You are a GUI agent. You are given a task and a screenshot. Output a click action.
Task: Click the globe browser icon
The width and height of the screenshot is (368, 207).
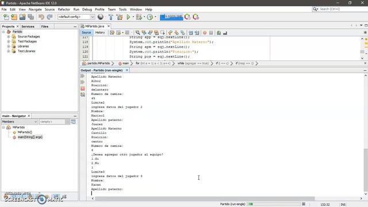pos(101,17)
